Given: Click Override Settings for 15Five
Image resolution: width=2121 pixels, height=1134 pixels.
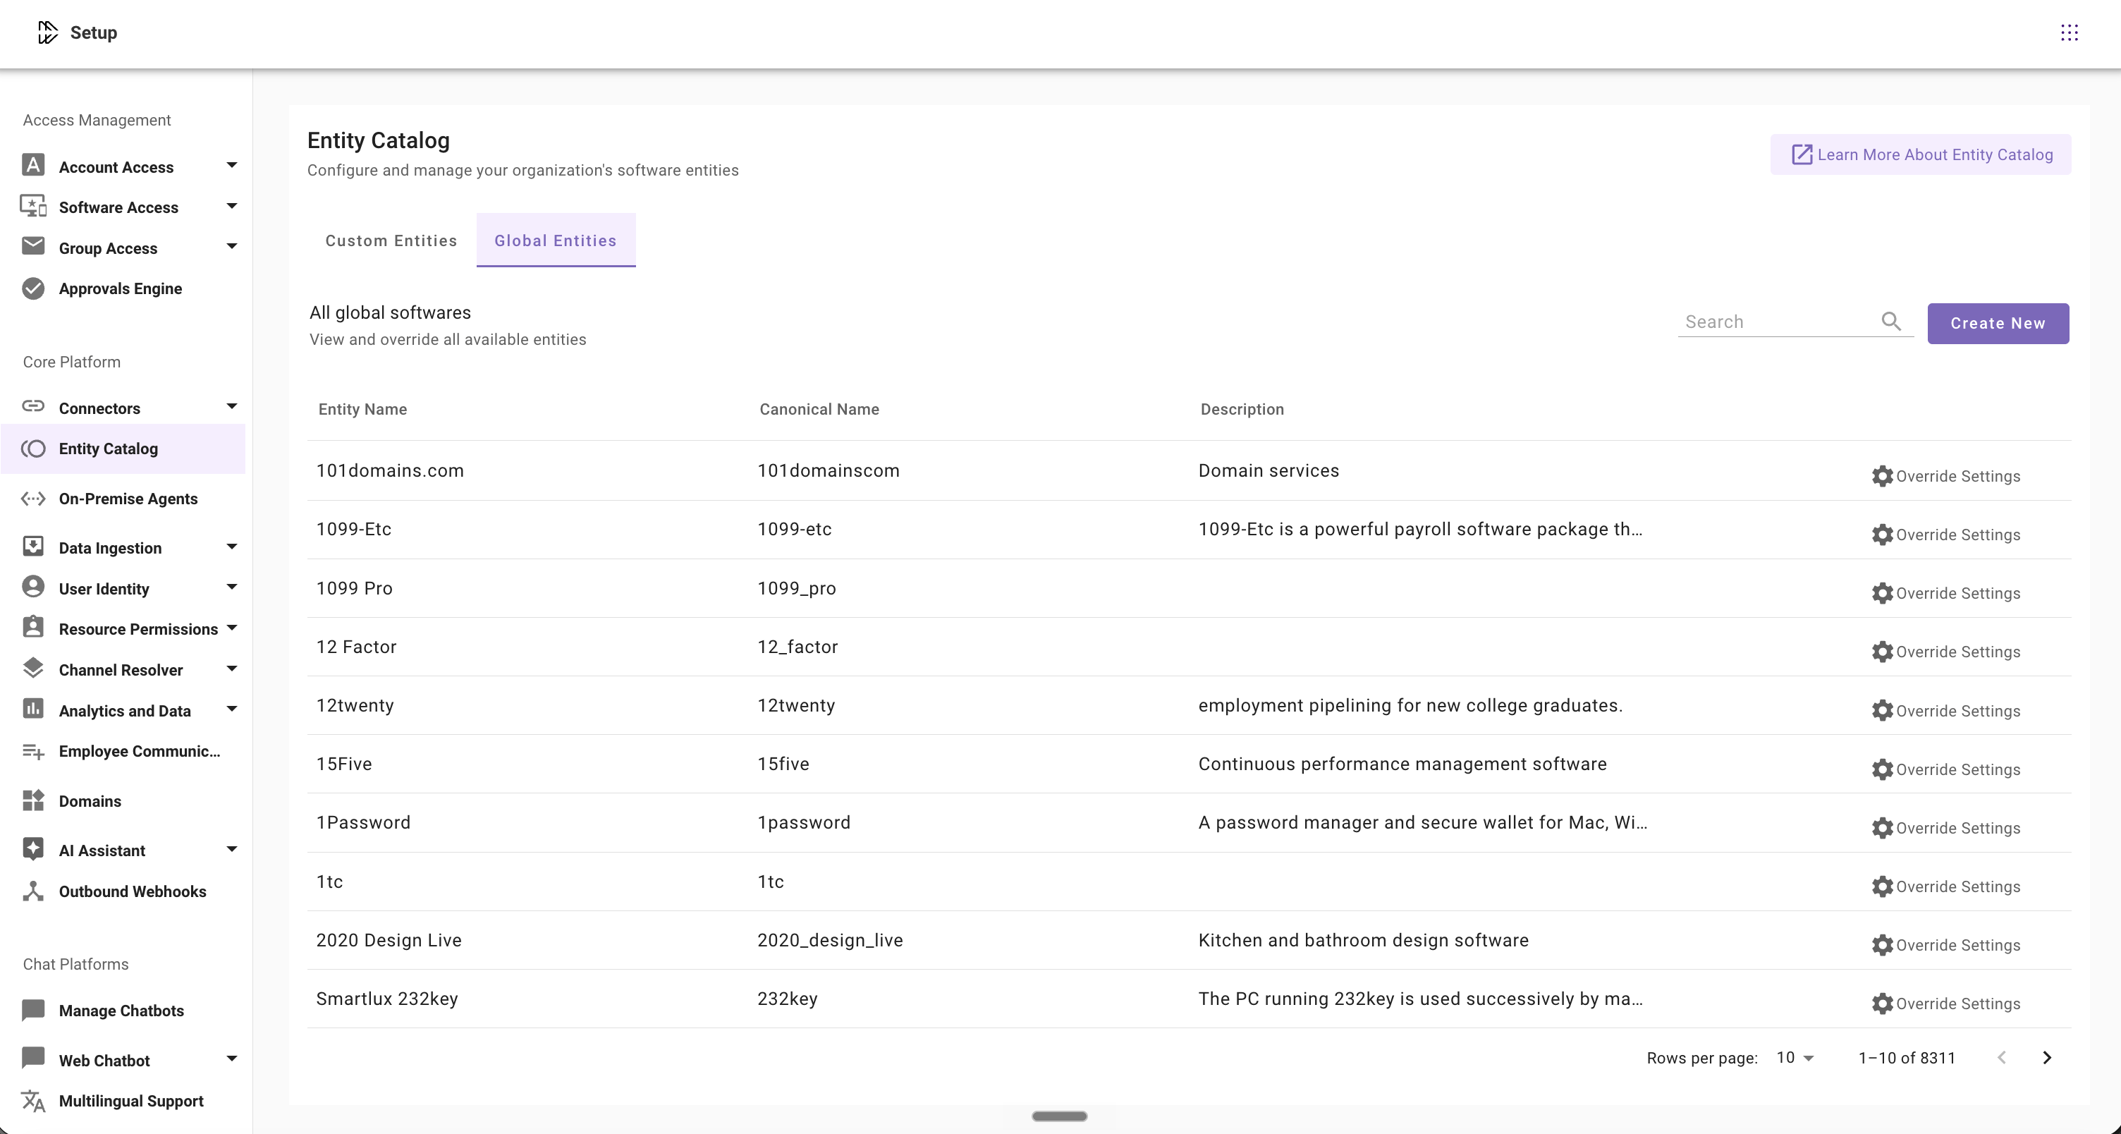Looking at the screenshot, I should click(x=1945, y=769).
